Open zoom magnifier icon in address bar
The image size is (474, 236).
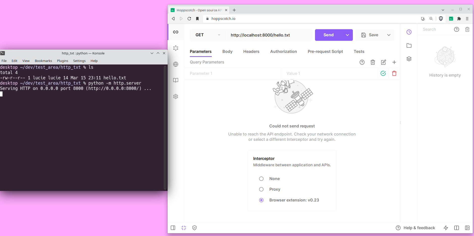pos(431,19)
